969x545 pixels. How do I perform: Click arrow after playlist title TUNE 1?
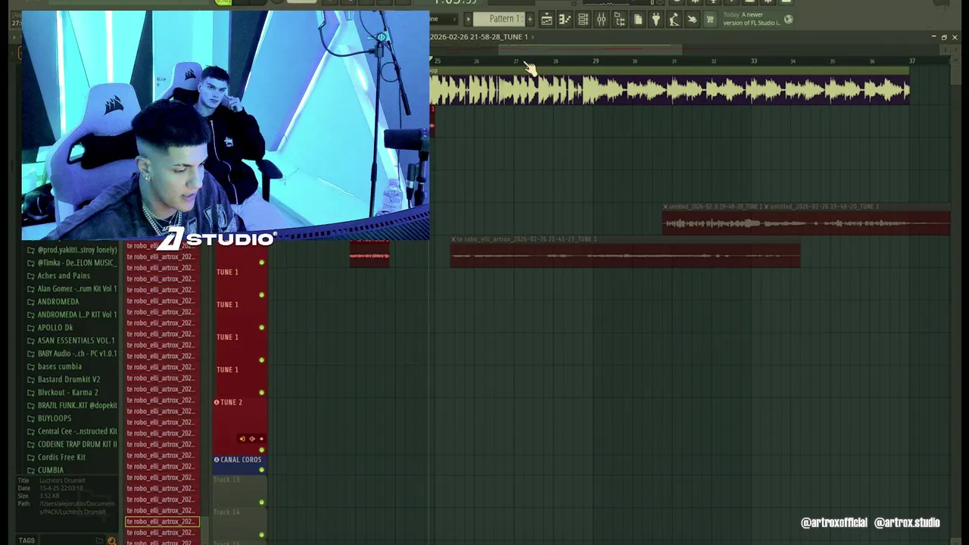[x=533, y=37]
